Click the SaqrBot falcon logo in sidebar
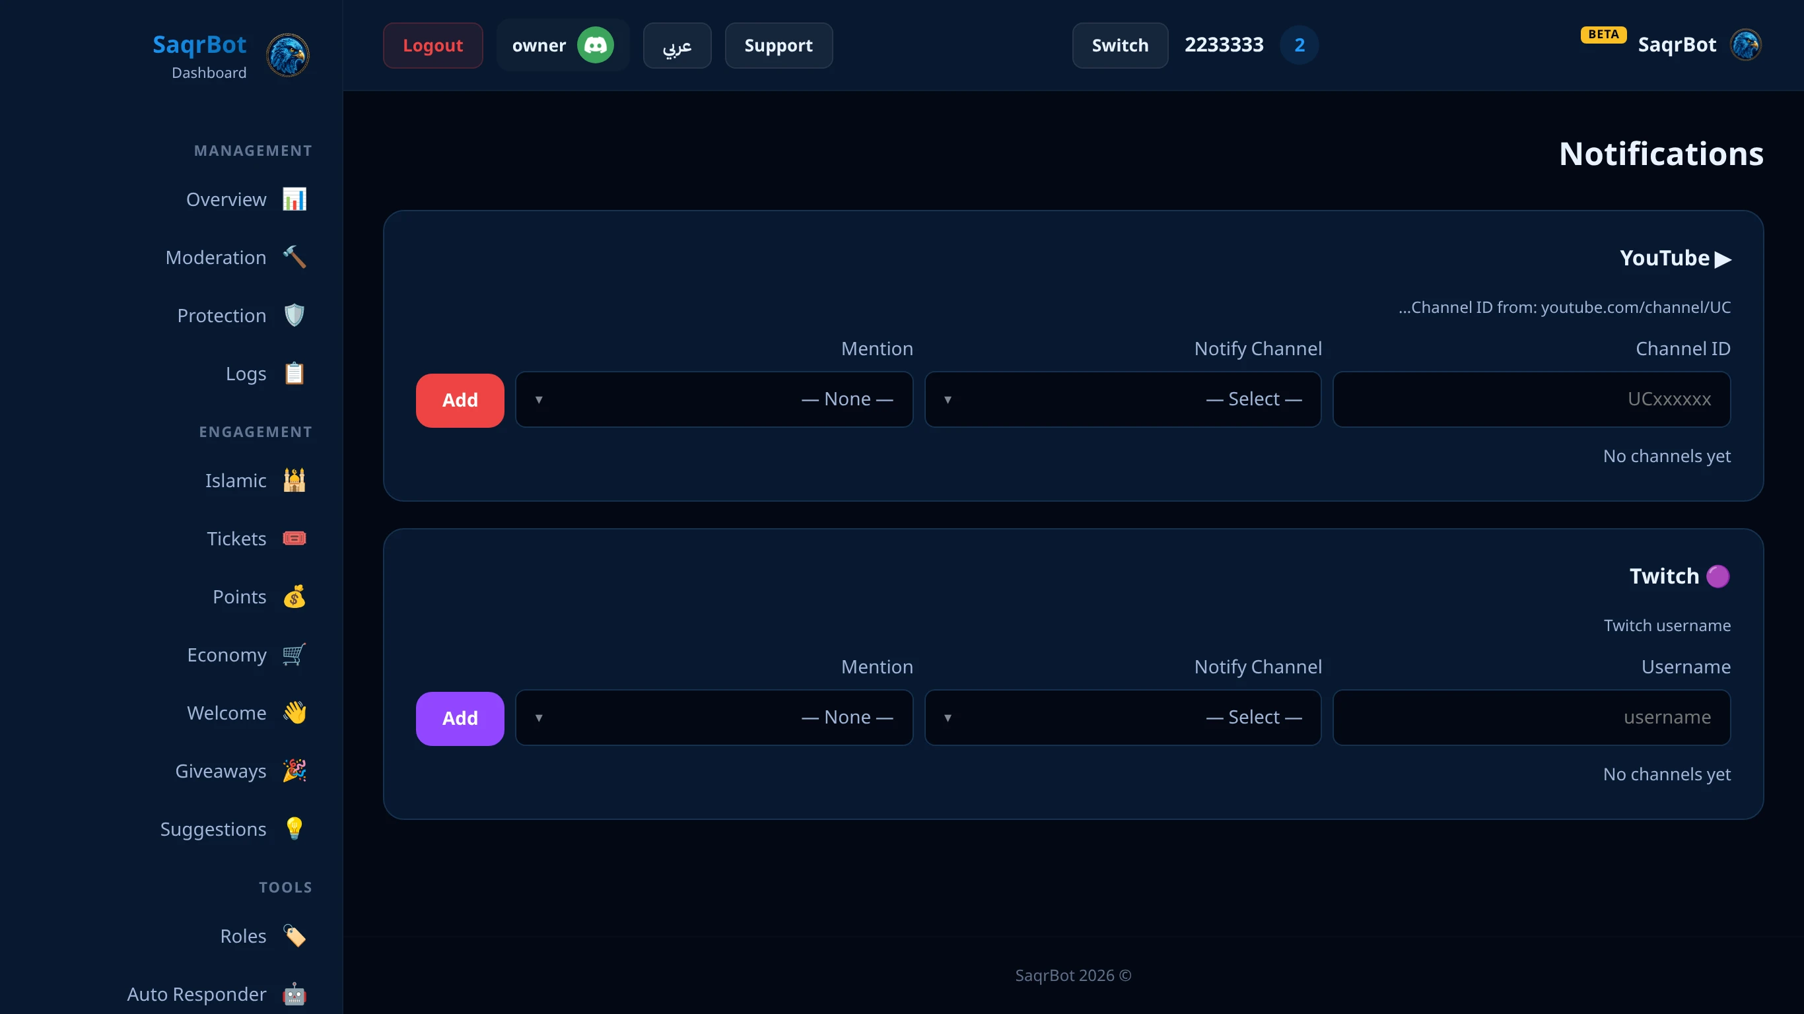The image size is (1804, 1014). (x=288, y=55)
